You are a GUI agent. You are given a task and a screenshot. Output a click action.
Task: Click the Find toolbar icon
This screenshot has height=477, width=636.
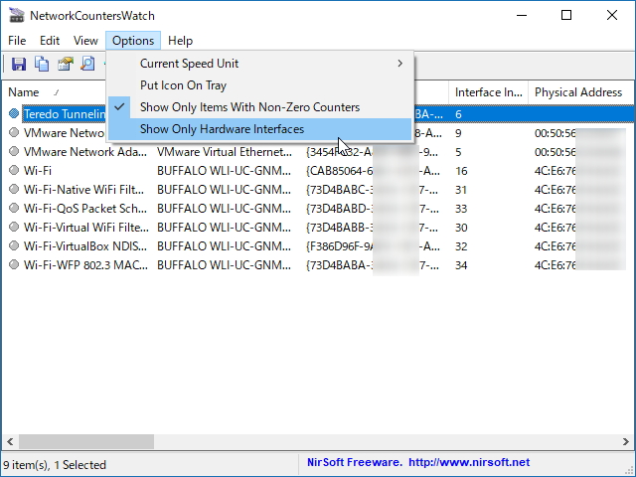87,64
